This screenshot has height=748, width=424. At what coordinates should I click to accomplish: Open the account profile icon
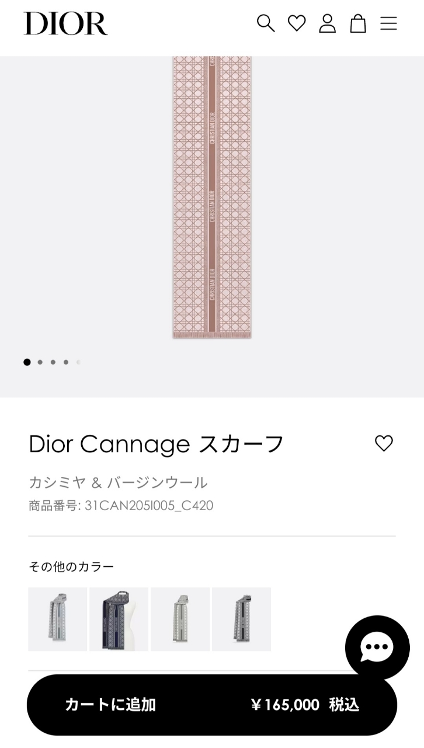(x=327, y=23)
